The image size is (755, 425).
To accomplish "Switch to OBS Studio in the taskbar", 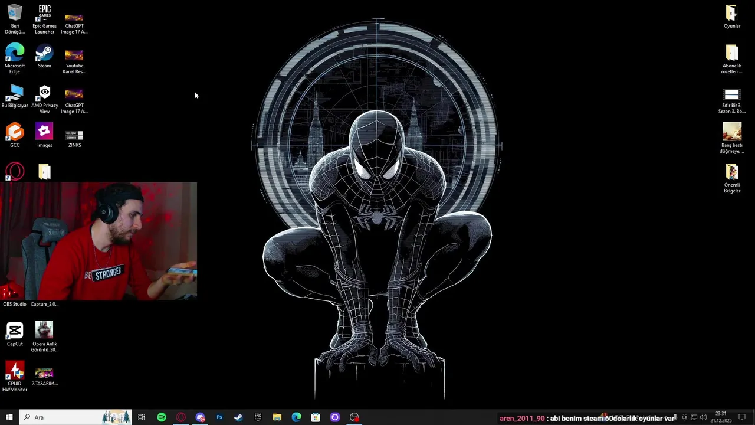I will pos(354,417).
